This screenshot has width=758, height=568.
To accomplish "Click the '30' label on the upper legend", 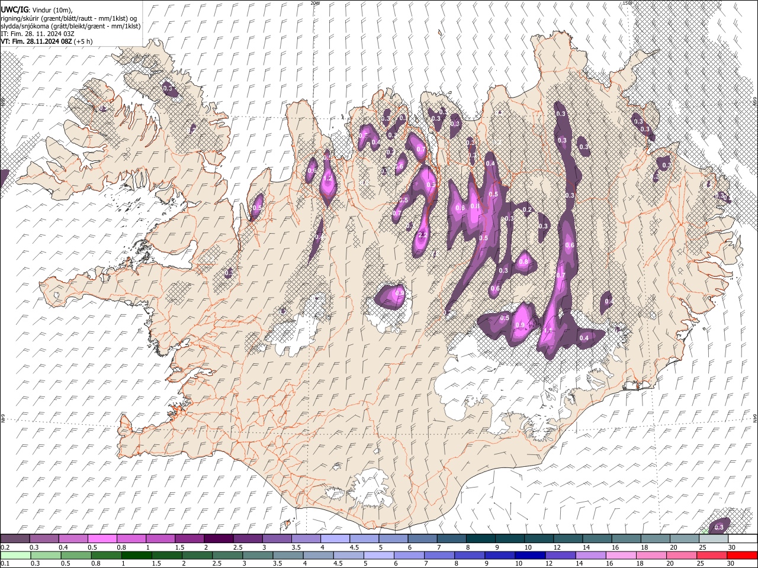I will [732, 547].
